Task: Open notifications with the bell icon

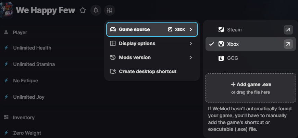Action: [96, 10]
